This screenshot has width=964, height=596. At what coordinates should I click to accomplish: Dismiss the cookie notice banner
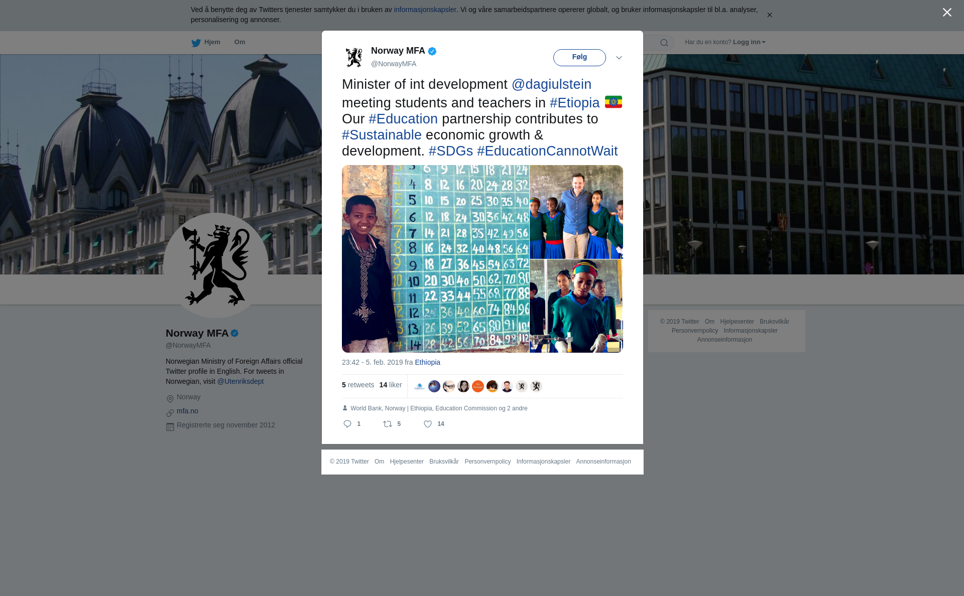[x=769, y=15]
